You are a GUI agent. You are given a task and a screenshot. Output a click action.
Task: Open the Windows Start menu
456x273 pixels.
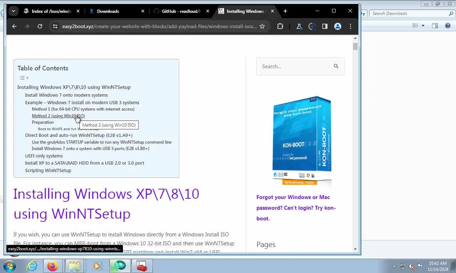point(10,266)
